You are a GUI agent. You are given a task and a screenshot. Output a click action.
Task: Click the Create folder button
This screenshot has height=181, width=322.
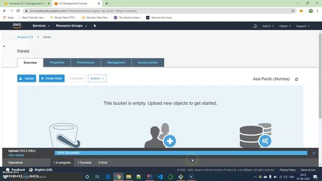pyautogui.click(x=52, y=78)
